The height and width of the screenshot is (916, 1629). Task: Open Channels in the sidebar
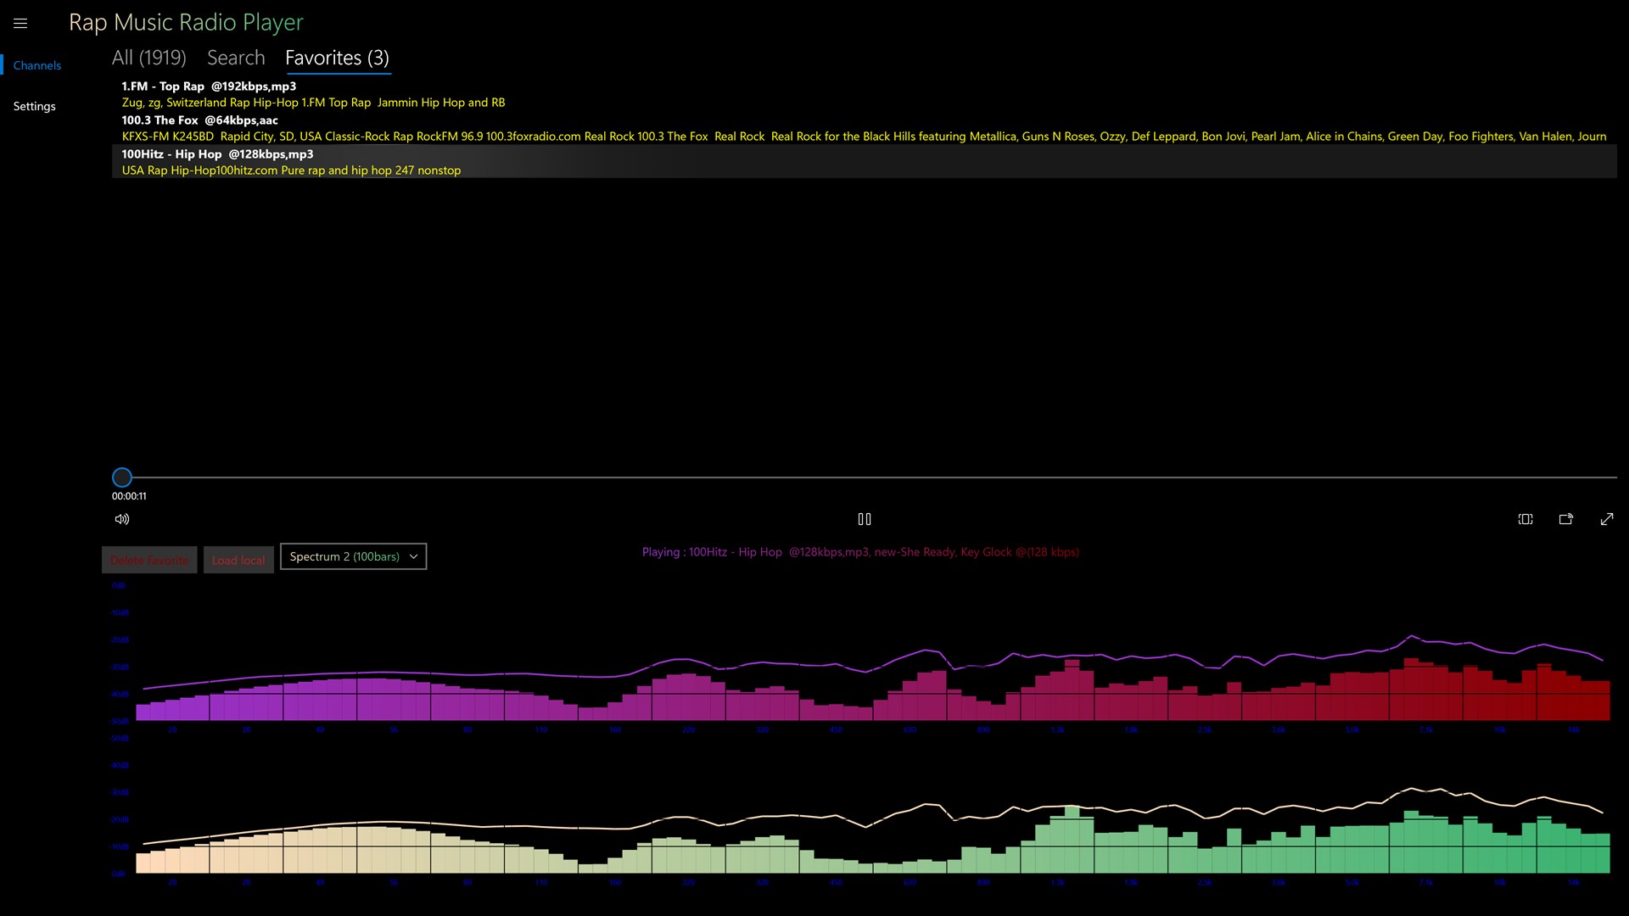[36, 65]
